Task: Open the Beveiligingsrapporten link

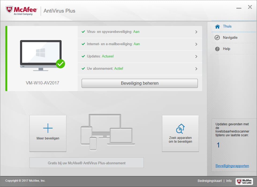Action: click(x=232, y=166)
